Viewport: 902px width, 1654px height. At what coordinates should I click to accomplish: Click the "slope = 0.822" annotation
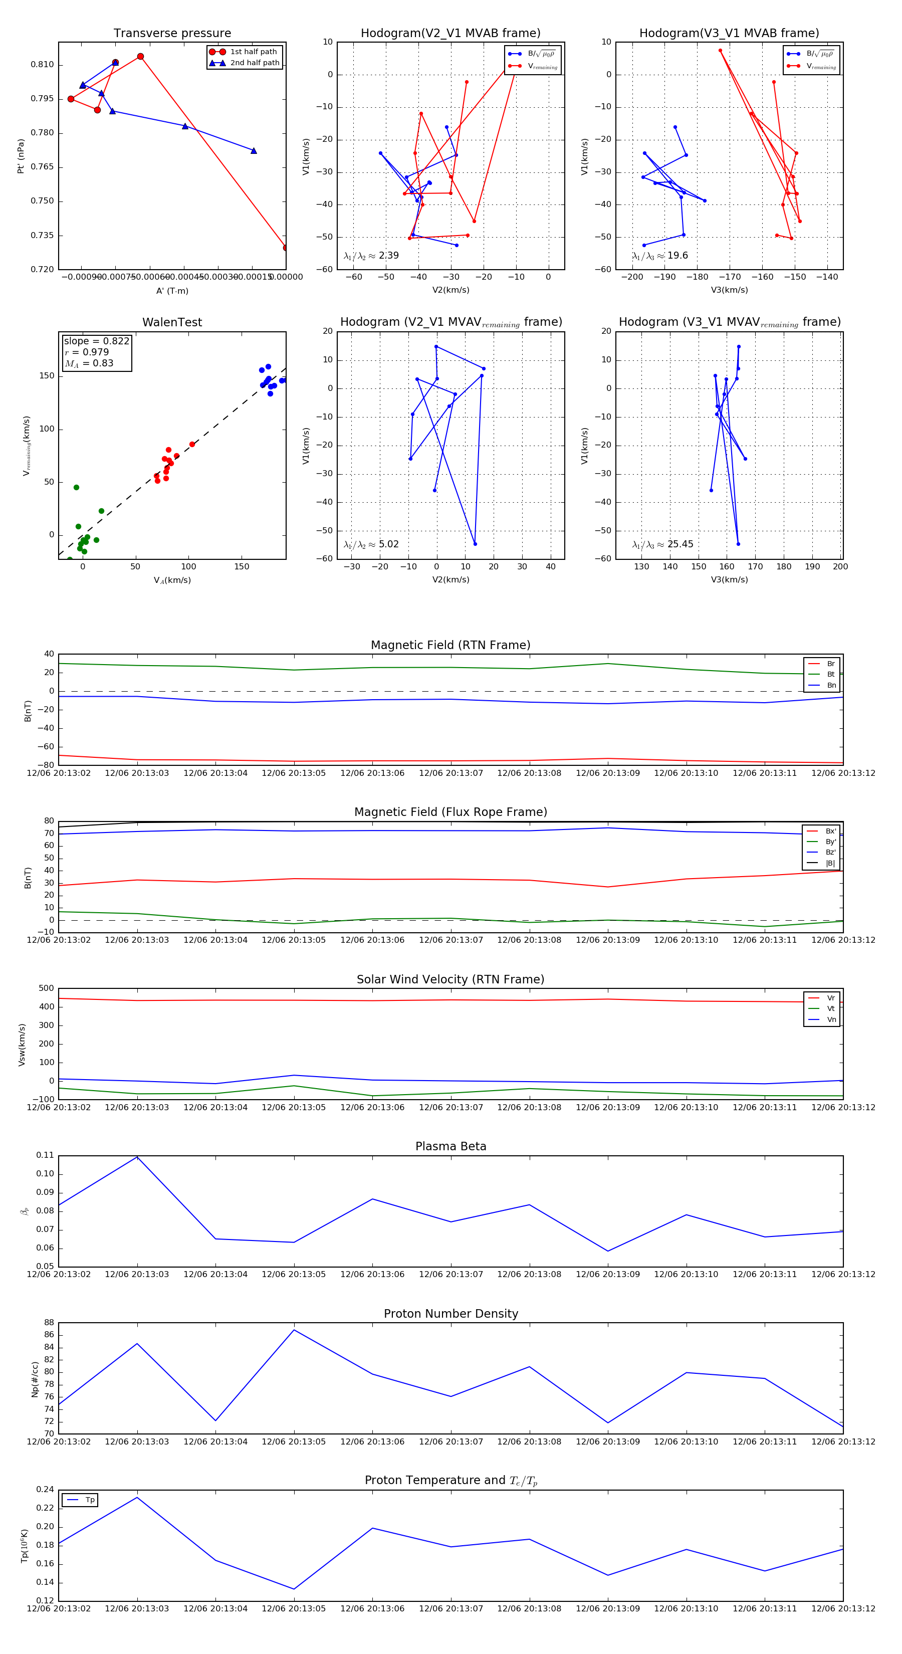pos(96,341)
